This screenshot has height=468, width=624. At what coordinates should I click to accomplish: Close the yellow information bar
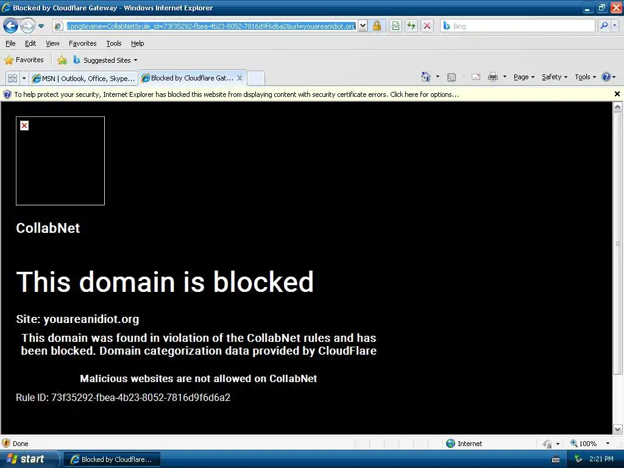[617, 94]
